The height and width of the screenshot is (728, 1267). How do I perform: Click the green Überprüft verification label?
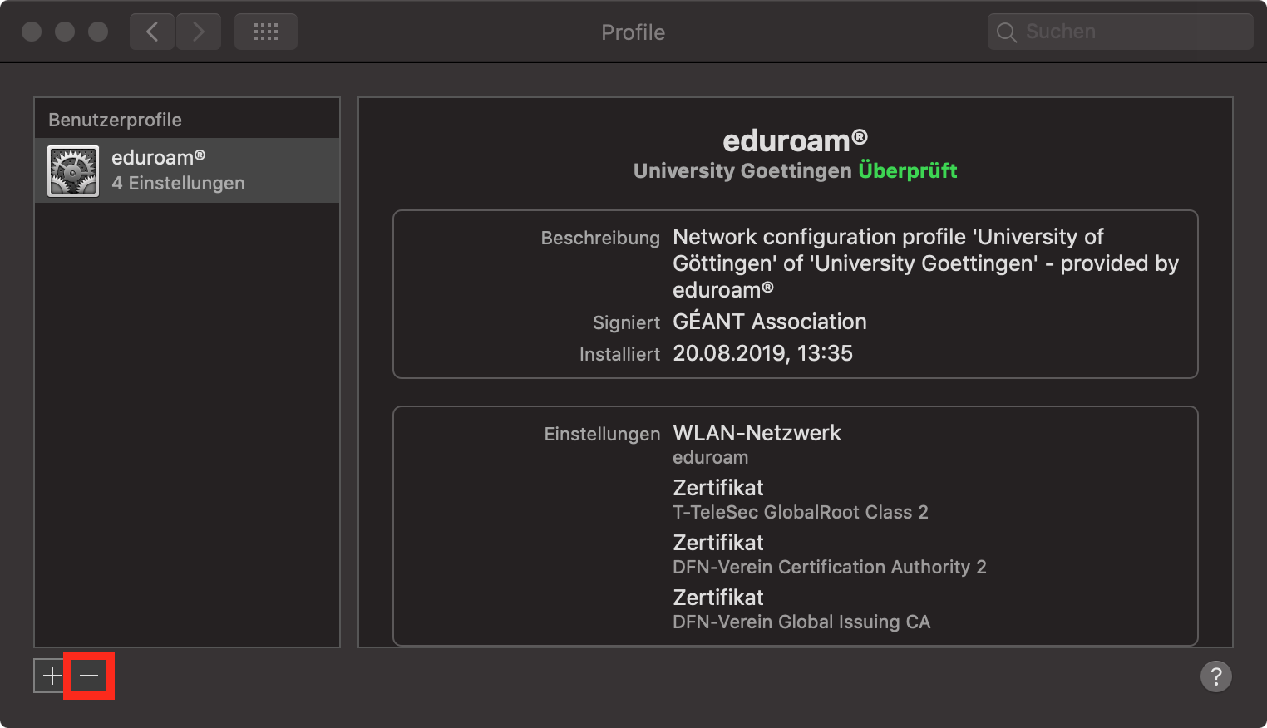(907, 170)
